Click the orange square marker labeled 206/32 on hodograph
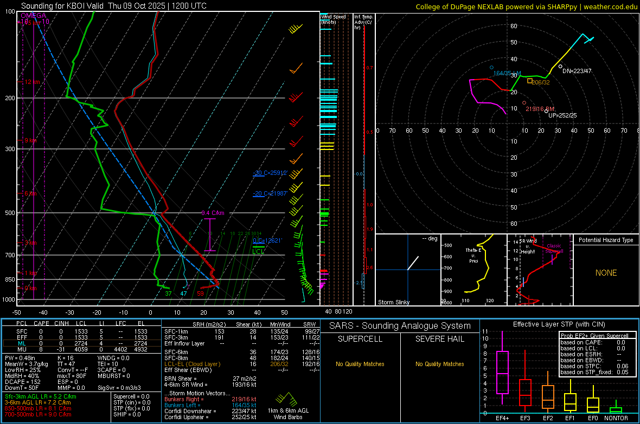The image size is (640, 424). (529, 81)
